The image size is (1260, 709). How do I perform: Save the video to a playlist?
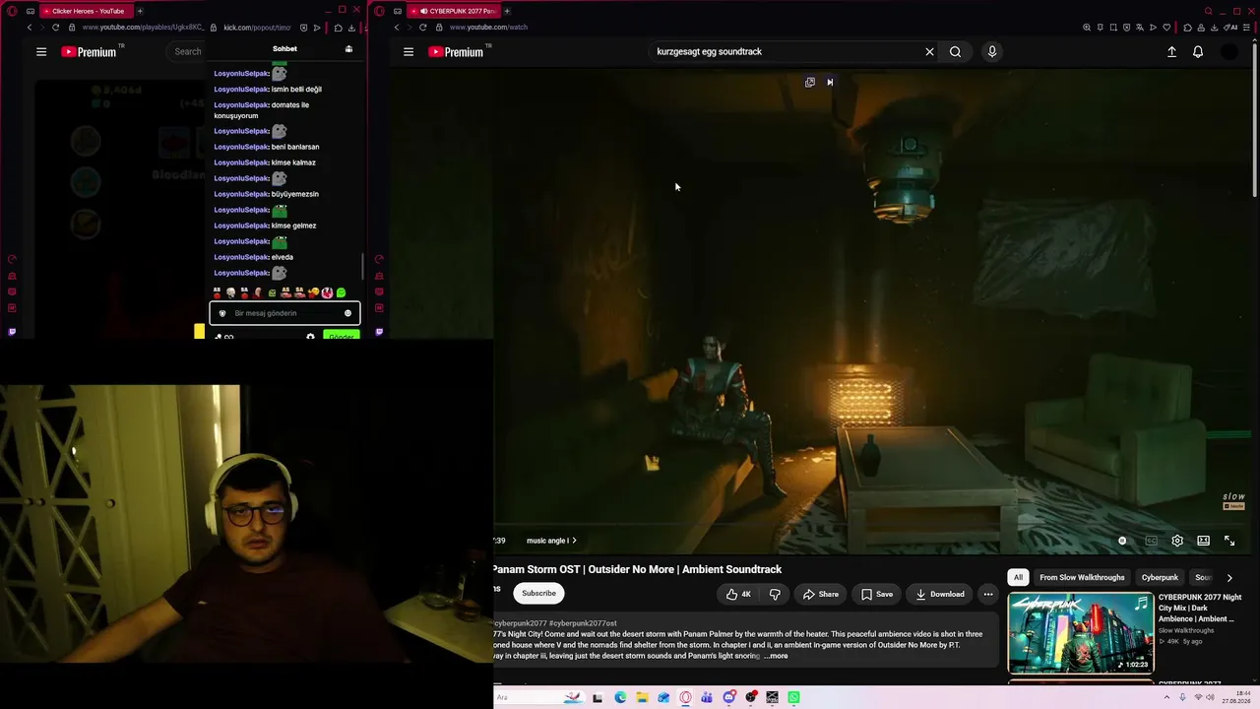click(x=876, y=594)
